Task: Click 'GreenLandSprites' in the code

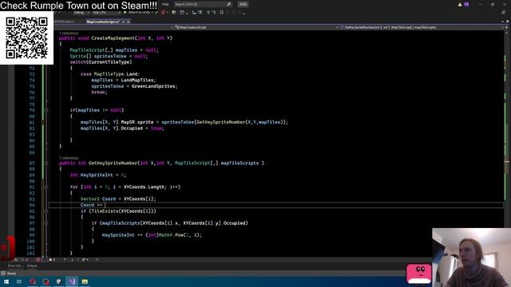Action: (153, 86)
